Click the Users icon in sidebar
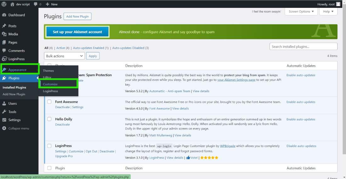Screen dimensions: 346x179 point(4,103)
